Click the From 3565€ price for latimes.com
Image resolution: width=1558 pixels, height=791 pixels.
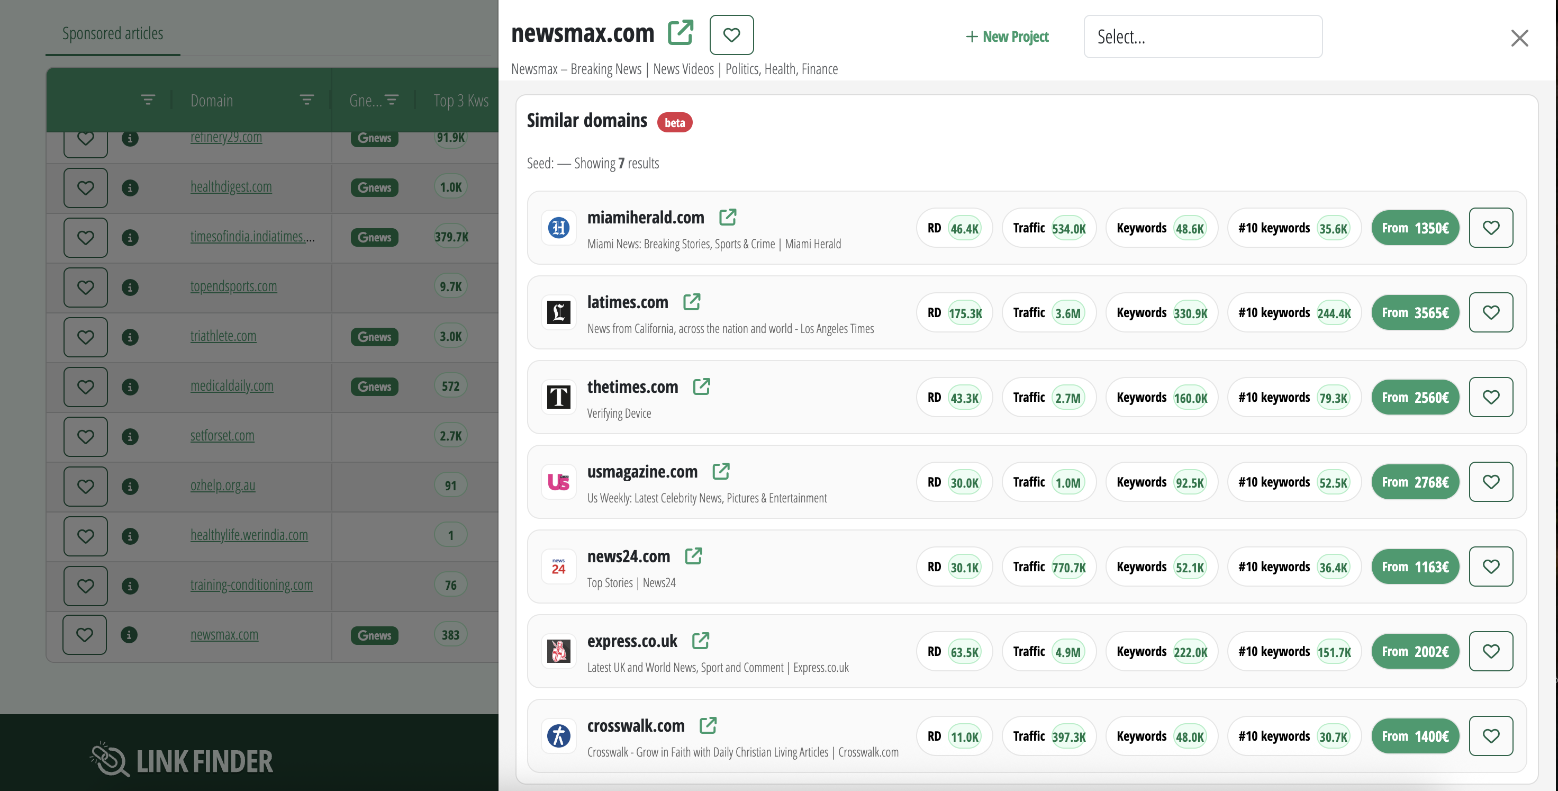[x=1415, y=313]
